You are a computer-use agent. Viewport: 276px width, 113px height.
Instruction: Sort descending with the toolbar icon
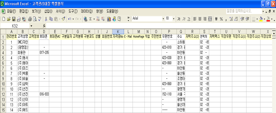[x=103, y=19]
